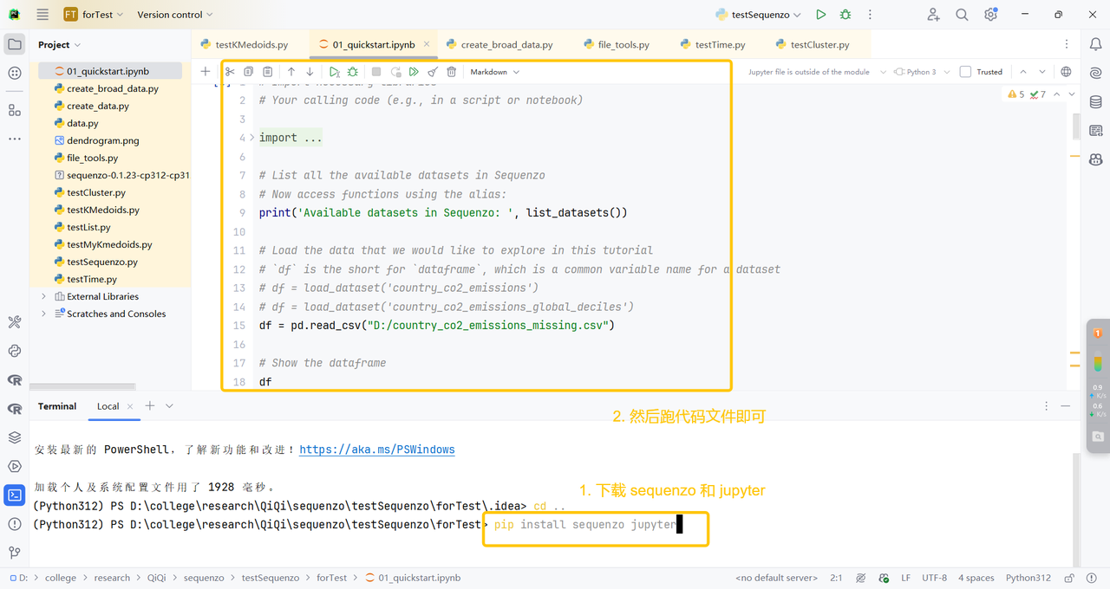Open the aka.ms/PSWindows link in terminal
The width and height of the screenshot is (1110, 589).
click(376, 450)
